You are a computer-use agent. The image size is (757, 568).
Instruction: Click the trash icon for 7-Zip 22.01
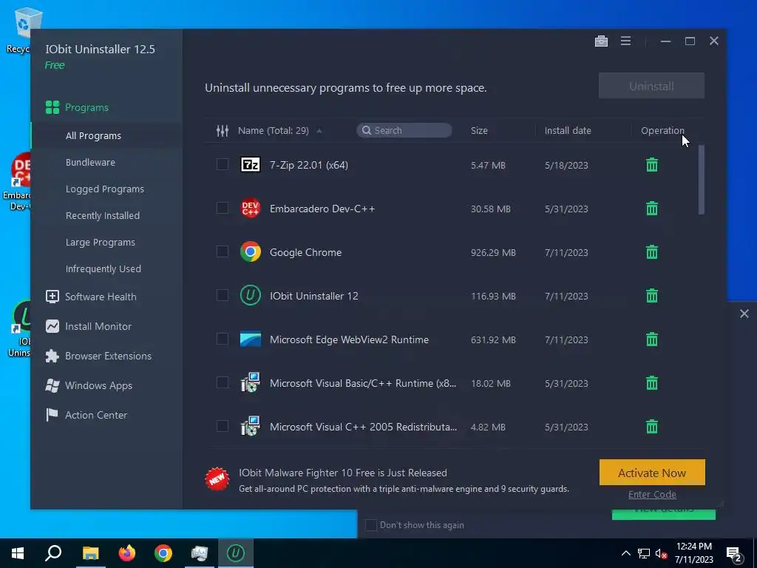pyautogui.click(x=652, y=165)
